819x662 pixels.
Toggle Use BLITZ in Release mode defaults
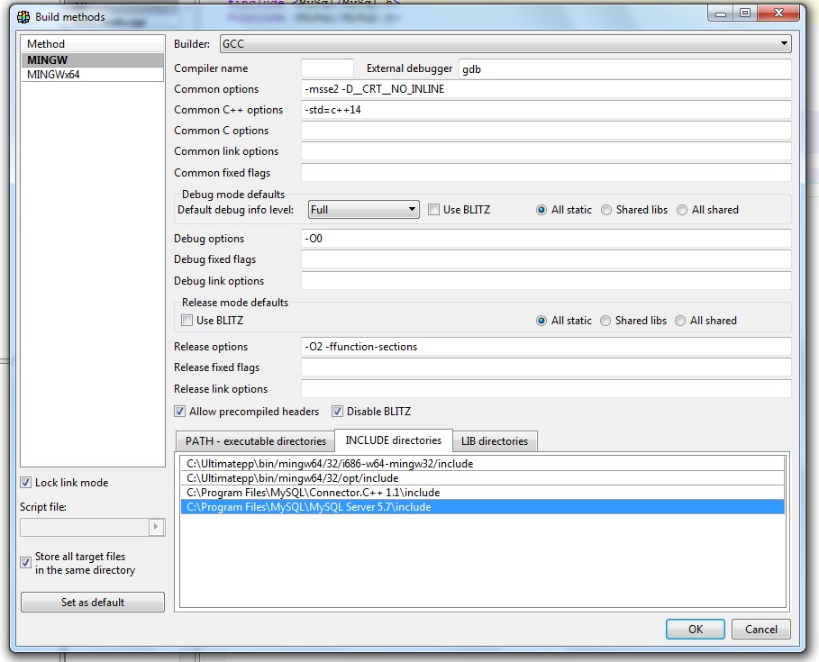(x=187, y=321)
